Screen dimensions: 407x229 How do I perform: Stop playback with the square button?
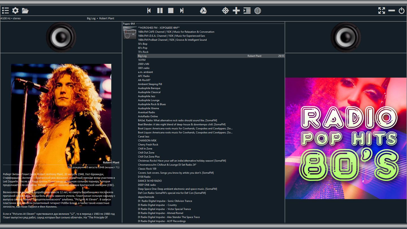click(x=171, y=11)
